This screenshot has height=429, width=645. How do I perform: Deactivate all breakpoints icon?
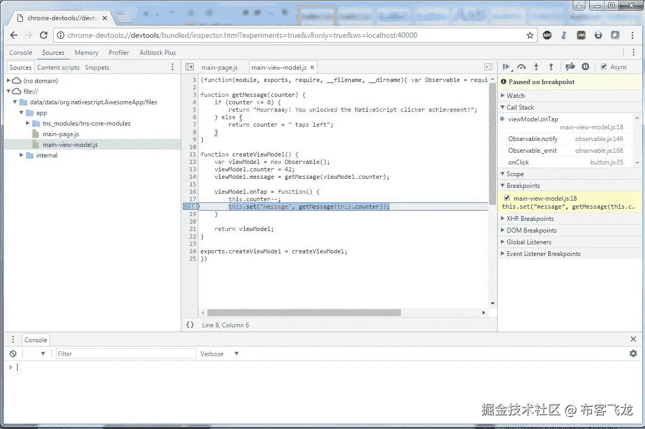(x=570, y=67)
